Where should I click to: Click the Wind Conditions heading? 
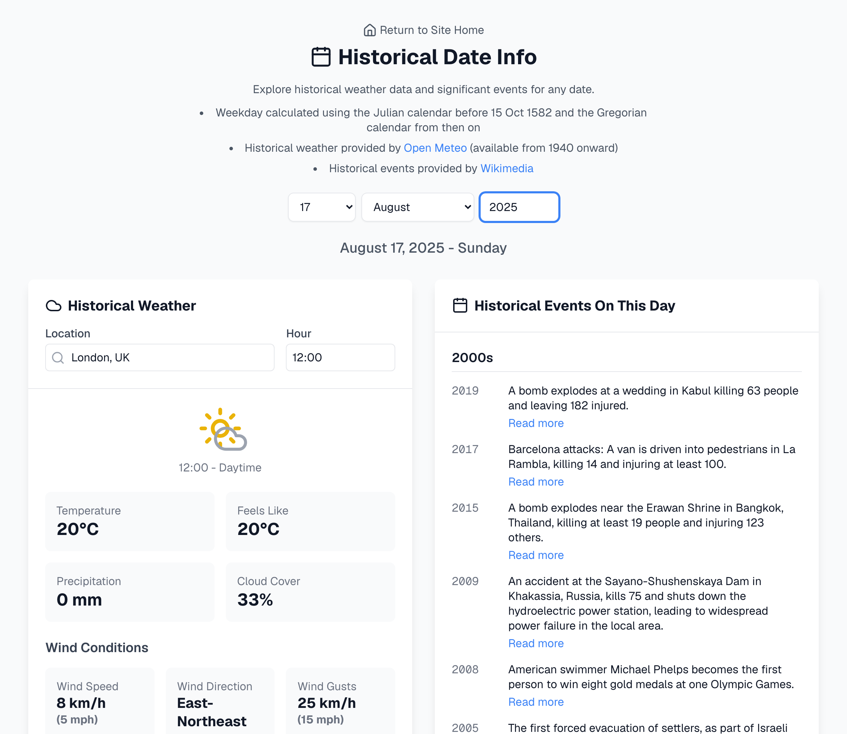coord(97,648)
